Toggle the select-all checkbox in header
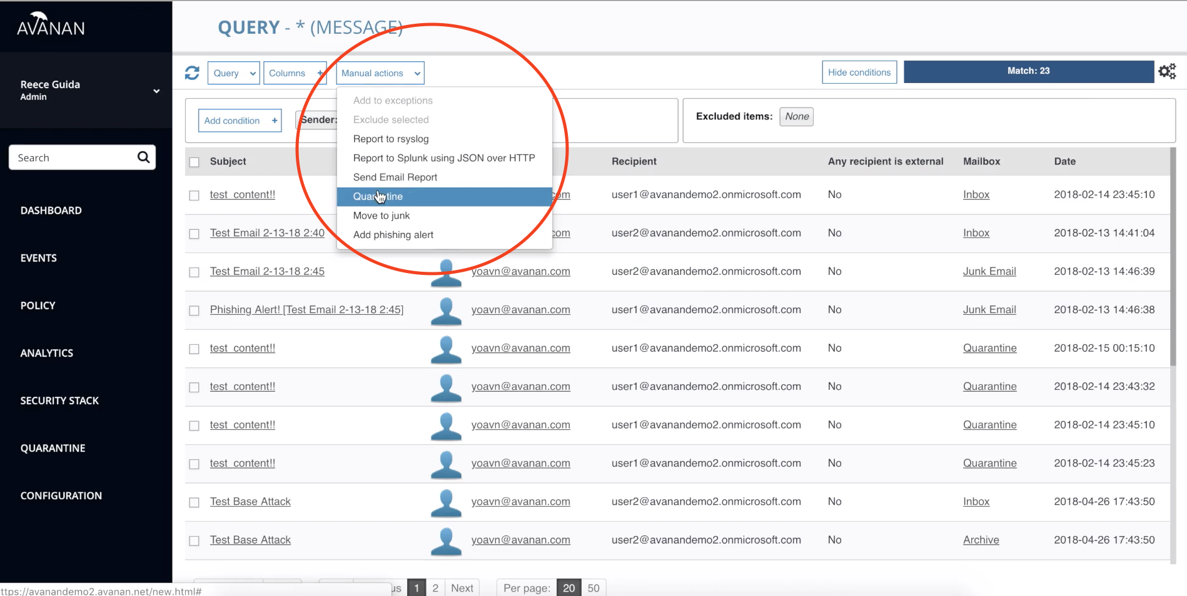This screenshot has height=596, width=1187. point(194,162)
